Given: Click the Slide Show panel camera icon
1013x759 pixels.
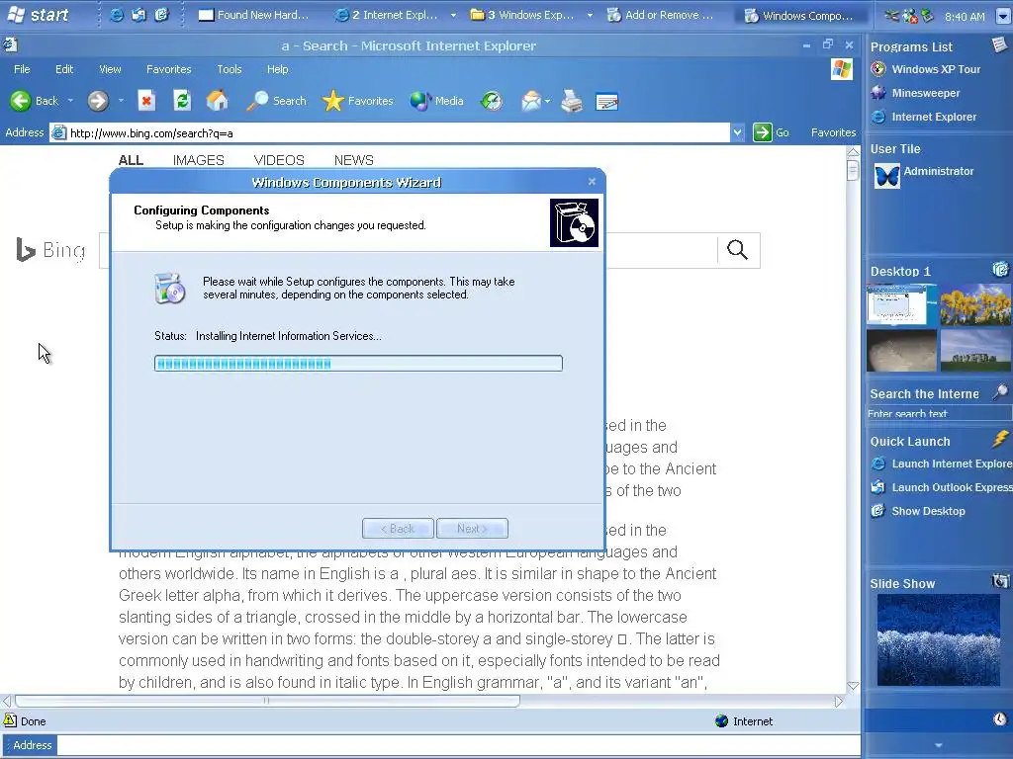Looking at the screenshot, I should tap(1000, 581).
